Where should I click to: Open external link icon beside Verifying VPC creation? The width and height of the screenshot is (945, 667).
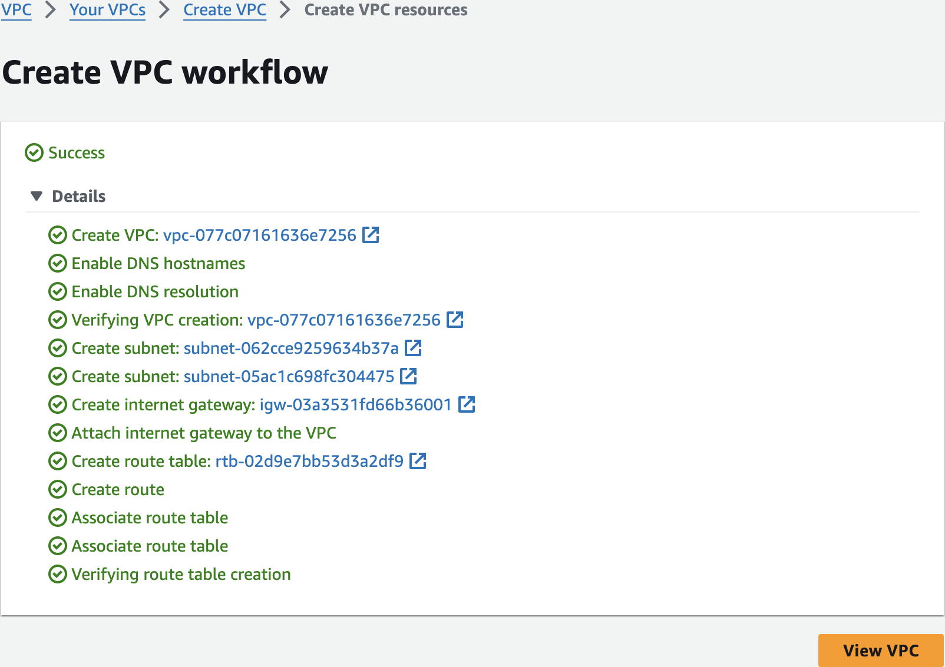[x=455, y=320]
